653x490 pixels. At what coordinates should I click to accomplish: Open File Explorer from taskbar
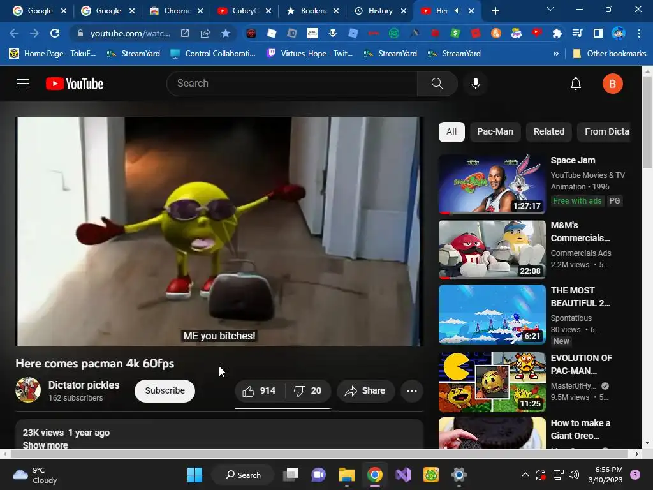click(x=346, y=475)
